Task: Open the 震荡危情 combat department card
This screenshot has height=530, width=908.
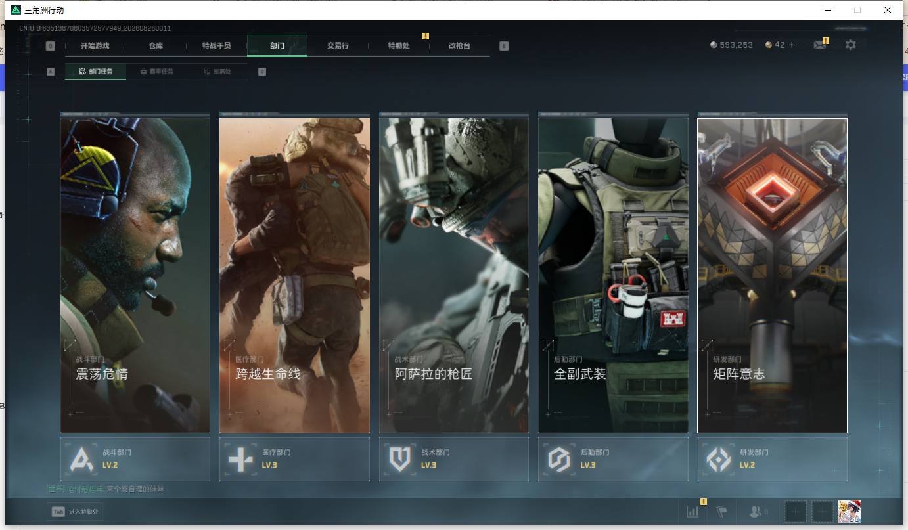Action: (135, 275)
